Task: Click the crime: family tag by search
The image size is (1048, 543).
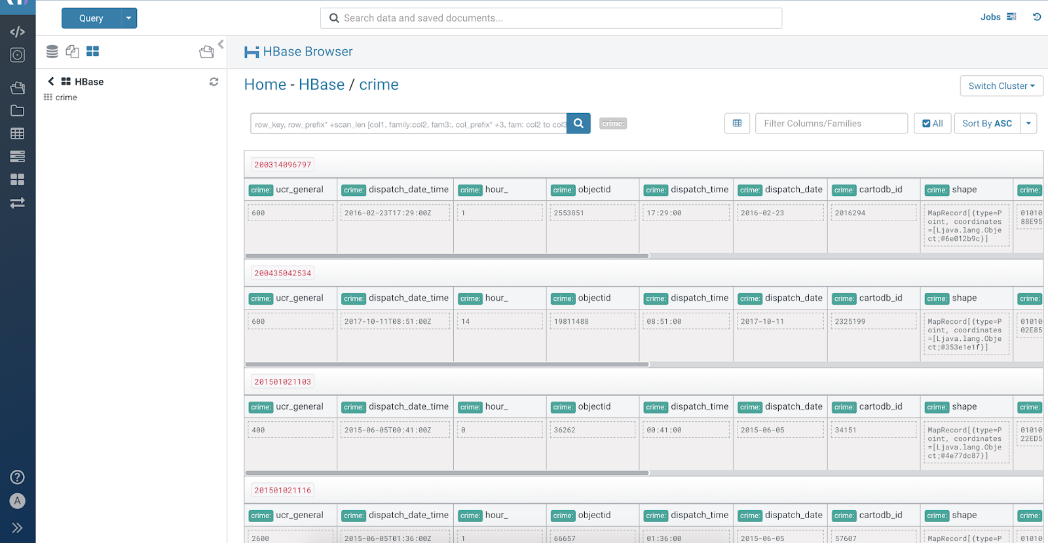Action: 613,124
